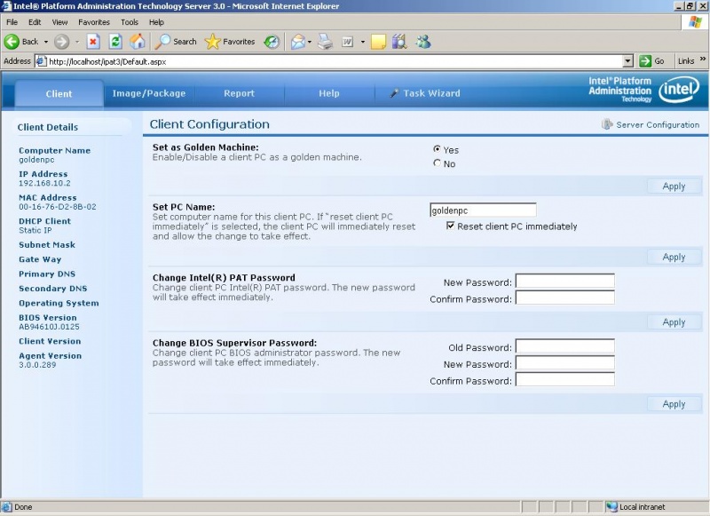Switch to the Image/Package tab
This screenshot has height=516, width=710.
(147, 92)
